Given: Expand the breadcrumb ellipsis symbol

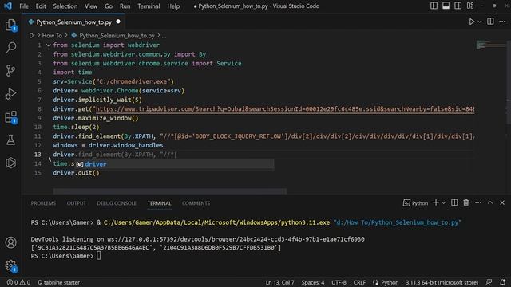Looking at the screenshot, I should 164,36.
